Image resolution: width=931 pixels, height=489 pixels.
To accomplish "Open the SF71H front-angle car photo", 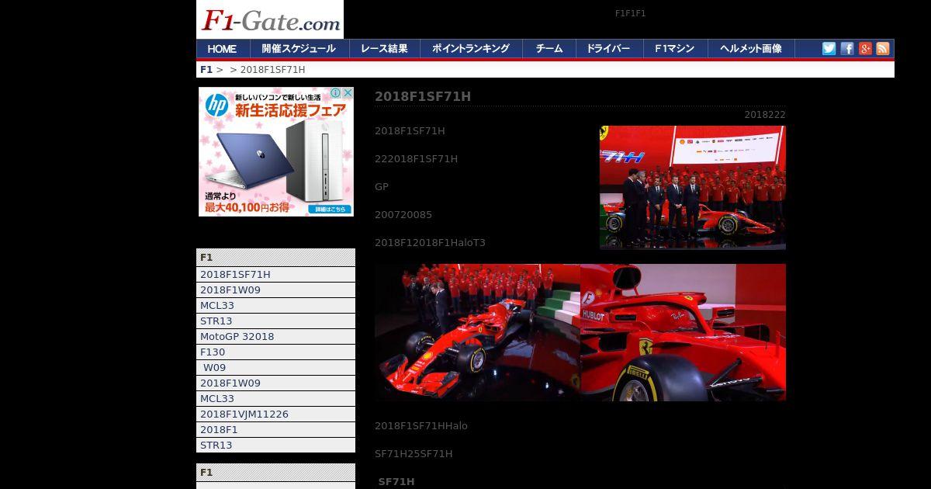I will pos(477,332).
